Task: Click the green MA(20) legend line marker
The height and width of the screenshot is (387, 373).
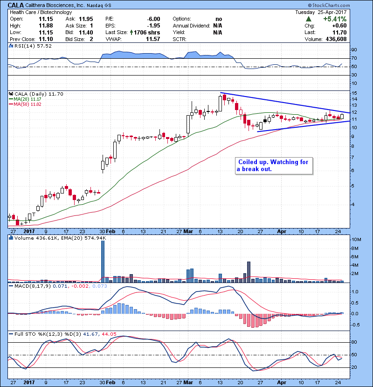Action: [x=11, y=99]
